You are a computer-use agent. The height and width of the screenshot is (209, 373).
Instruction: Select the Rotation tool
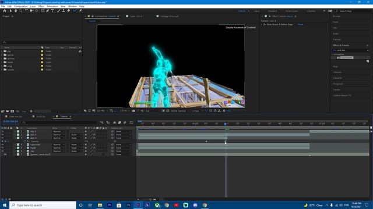pos(27,11)
